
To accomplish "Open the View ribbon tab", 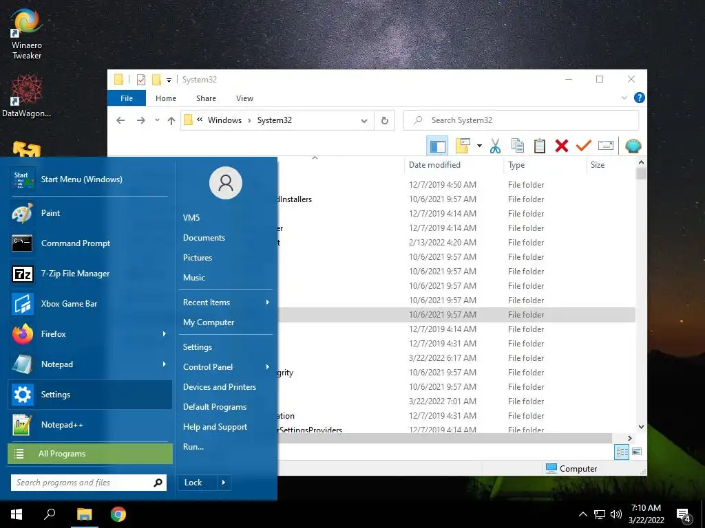I will pos(244,98).
